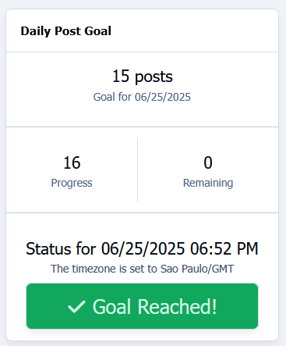The width and height of the screenshot is (286, 346).
Task: Click the progress value 16
Action: click(x=72, y=162)
